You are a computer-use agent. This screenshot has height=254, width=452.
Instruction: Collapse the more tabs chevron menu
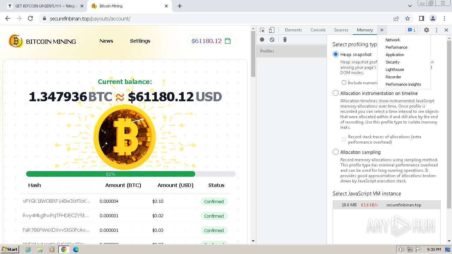tap(382, 30)
